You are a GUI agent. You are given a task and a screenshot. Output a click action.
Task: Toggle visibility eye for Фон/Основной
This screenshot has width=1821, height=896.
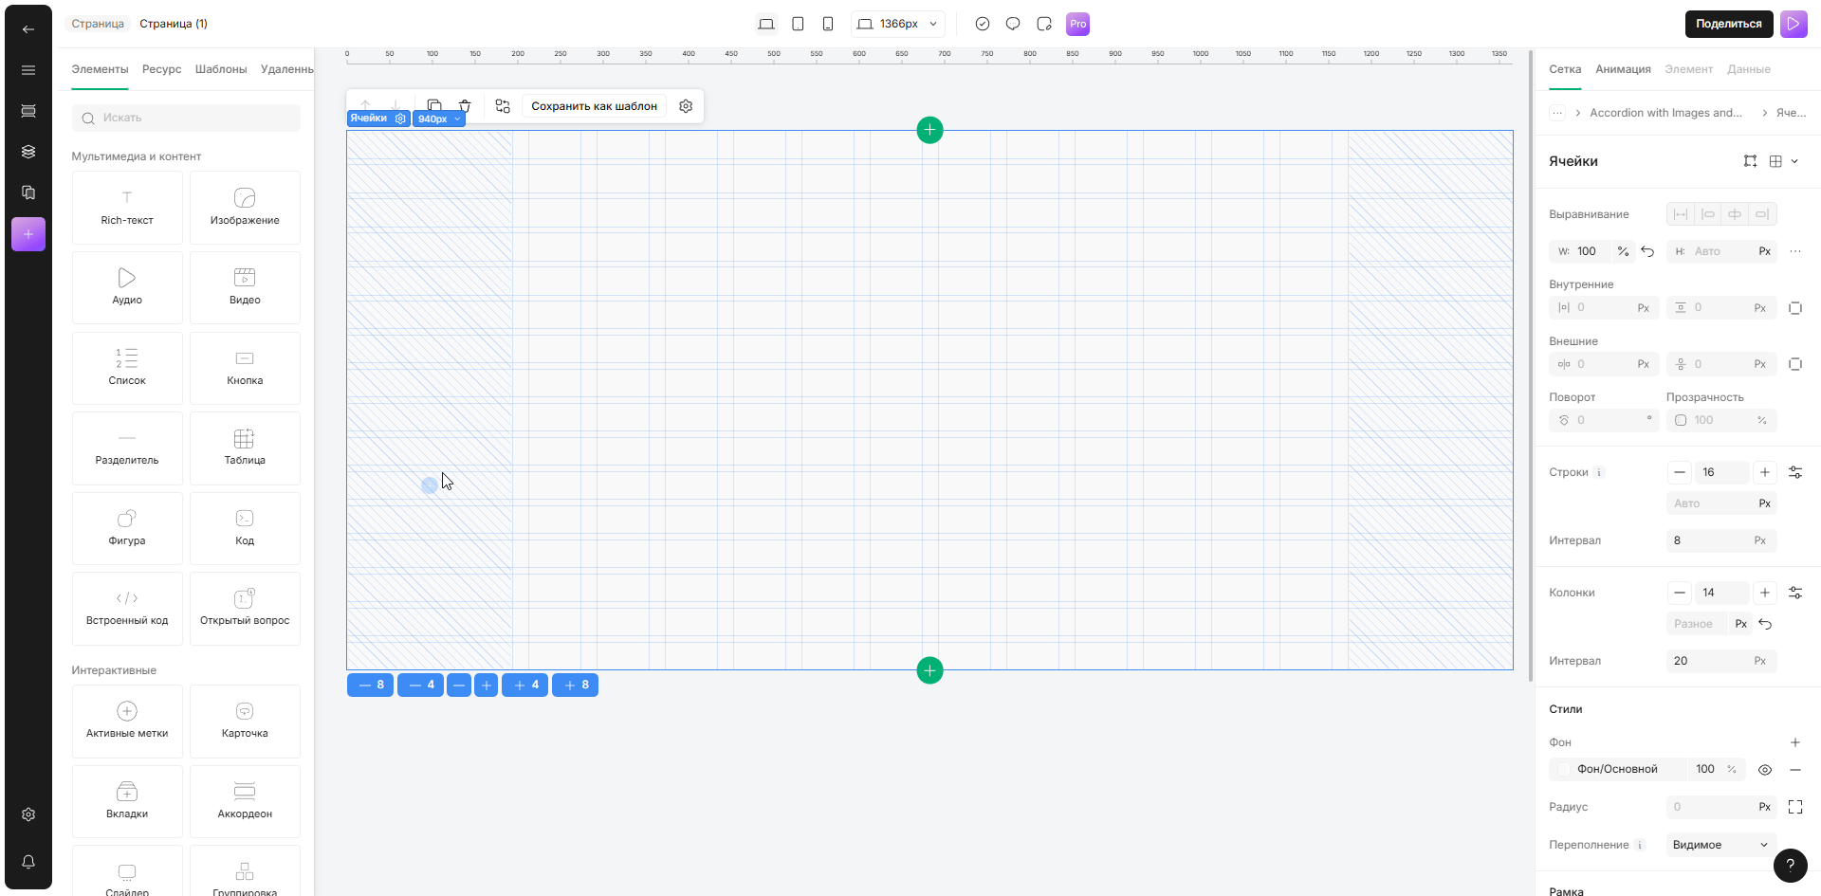tap(1765, 770)
